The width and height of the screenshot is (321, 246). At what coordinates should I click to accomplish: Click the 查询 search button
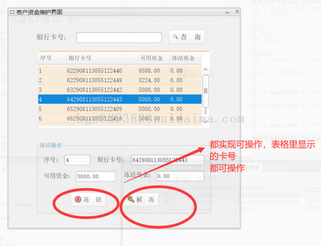tap(186, 38)
